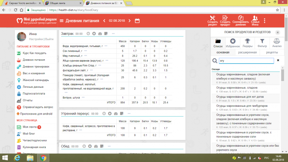The height and width of the screenshot is (162, 288).
Task: Open Chrome from the Windows taskbar
Action: (42, 157)
